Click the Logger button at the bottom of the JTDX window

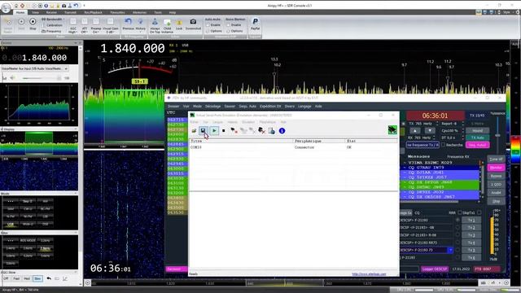tap(435, 269)
